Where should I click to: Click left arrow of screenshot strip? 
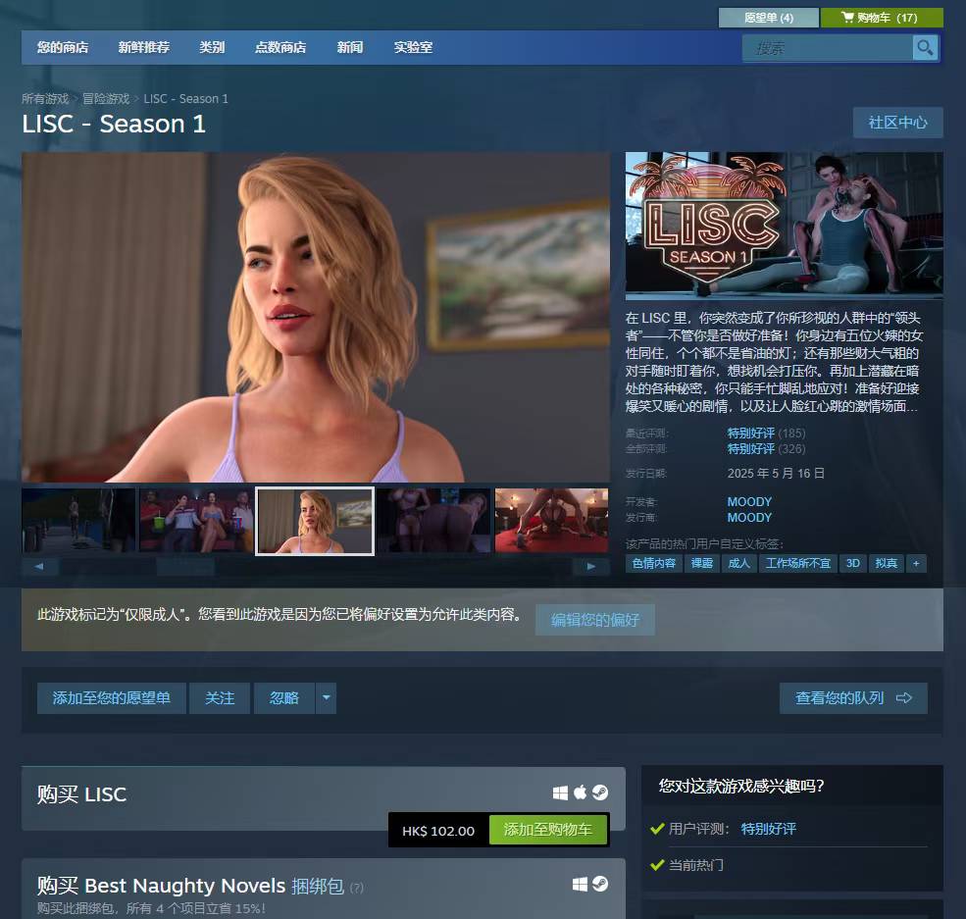pyautogui.click(x=39, y=566)
